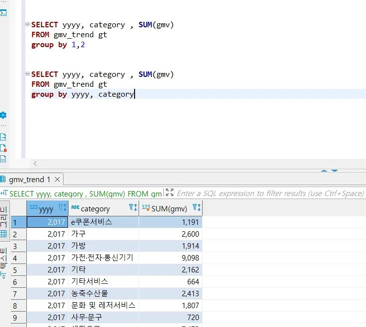
Task: Click the 문화 및 레저서비스 category cell
Action: coord(104,305)
